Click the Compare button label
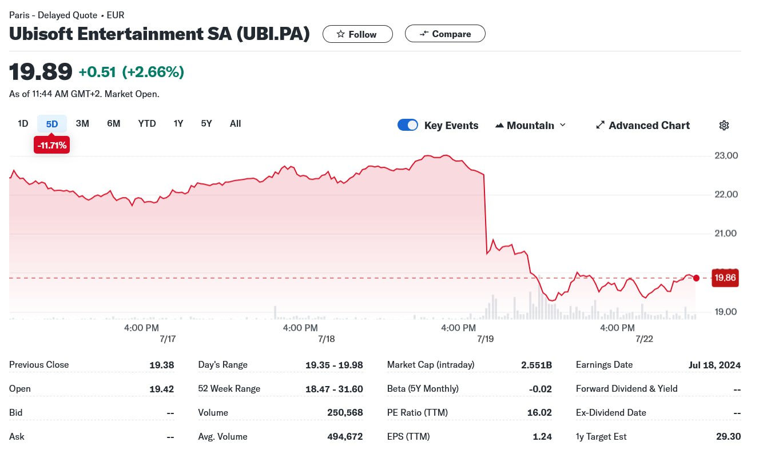Screen dimensions: 759x454 click(451, 34)
